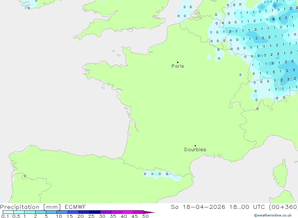Select the 15 mm blue legend swatch
This screenshot has width=298, height=218.
click(73, 212)
